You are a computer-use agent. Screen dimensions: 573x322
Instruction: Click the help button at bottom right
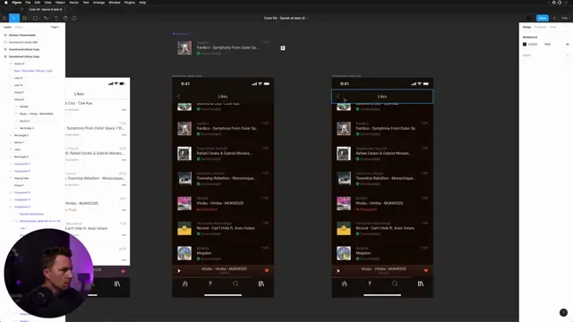point(563,312)
